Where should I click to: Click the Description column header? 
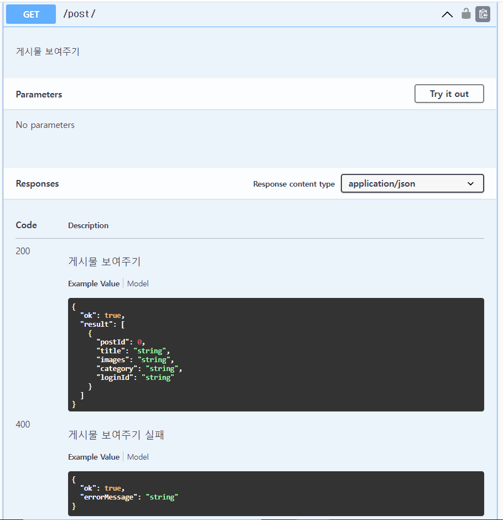click(x=88, y=225)
